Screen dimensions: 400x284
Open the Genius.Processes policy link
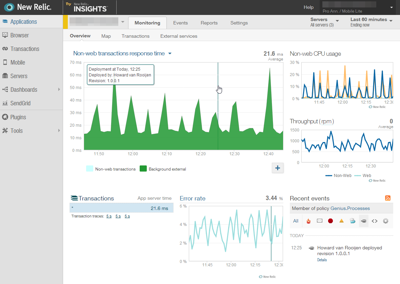[350, 208]
